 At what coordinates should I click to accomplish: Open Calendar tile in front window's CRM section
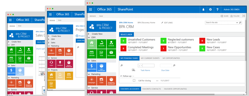[x=92, y=54]
